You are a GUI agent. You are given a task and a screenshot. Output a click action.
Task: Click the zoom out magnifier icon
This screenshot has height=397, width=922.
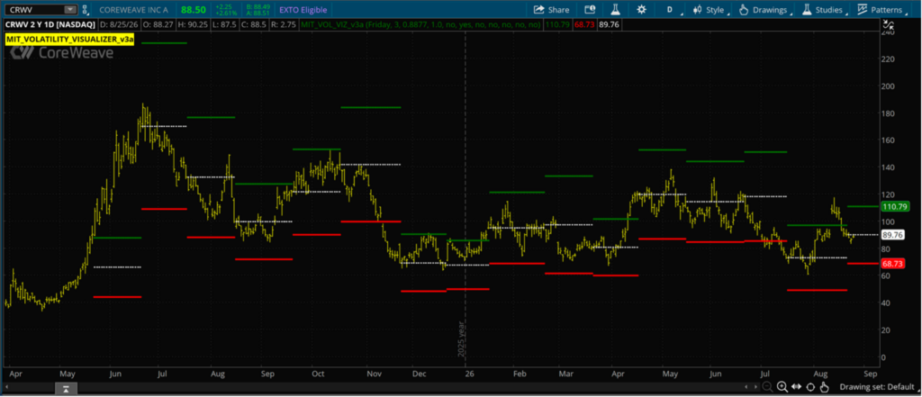pyautogui.click(x=768, y=387)
